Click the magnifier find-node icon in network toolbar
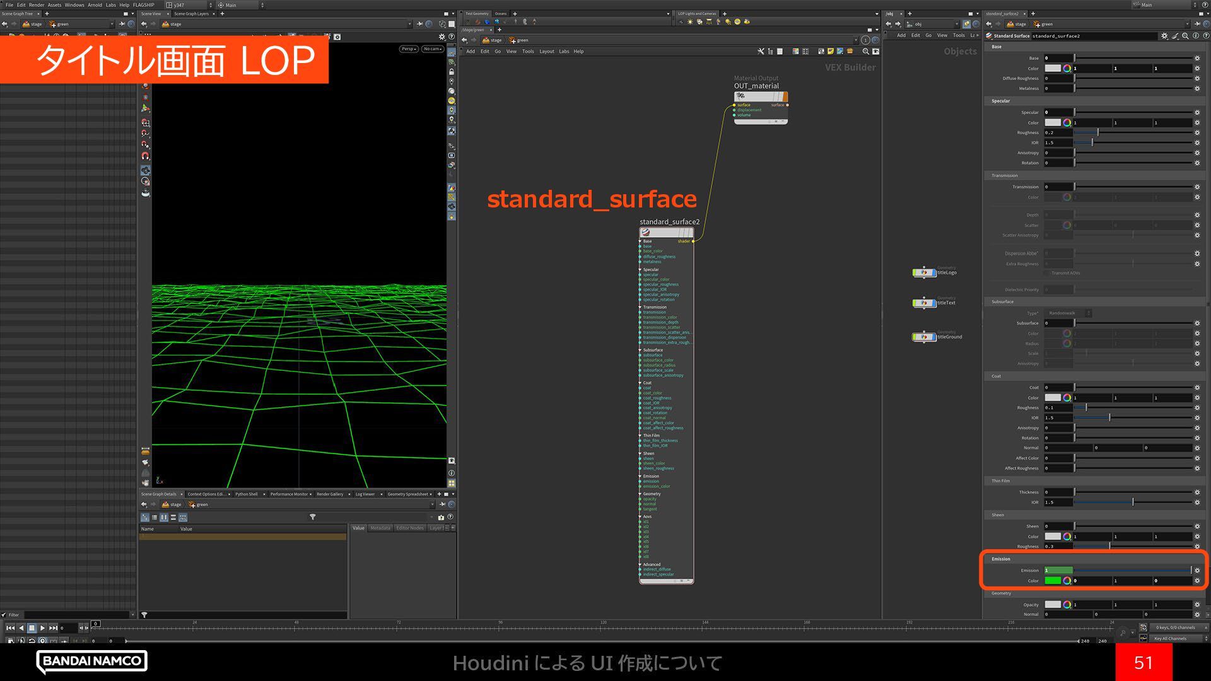Screen dimensions: 1211x681 tap(865, 51)
